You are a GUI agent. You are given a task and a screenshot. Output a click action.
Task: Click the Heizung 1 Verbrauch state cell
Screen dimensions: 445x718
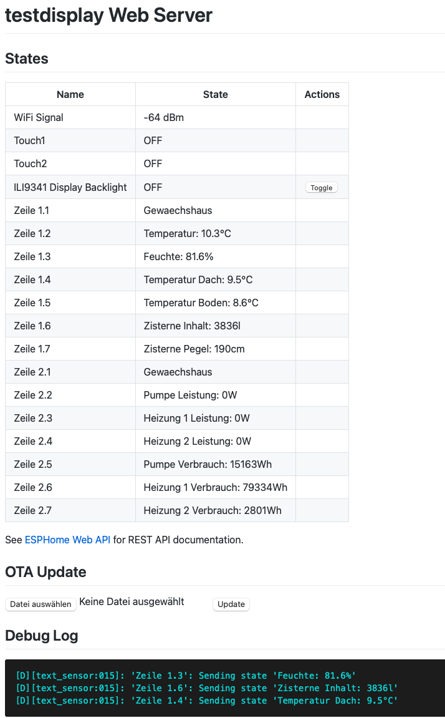pos(216,487)
